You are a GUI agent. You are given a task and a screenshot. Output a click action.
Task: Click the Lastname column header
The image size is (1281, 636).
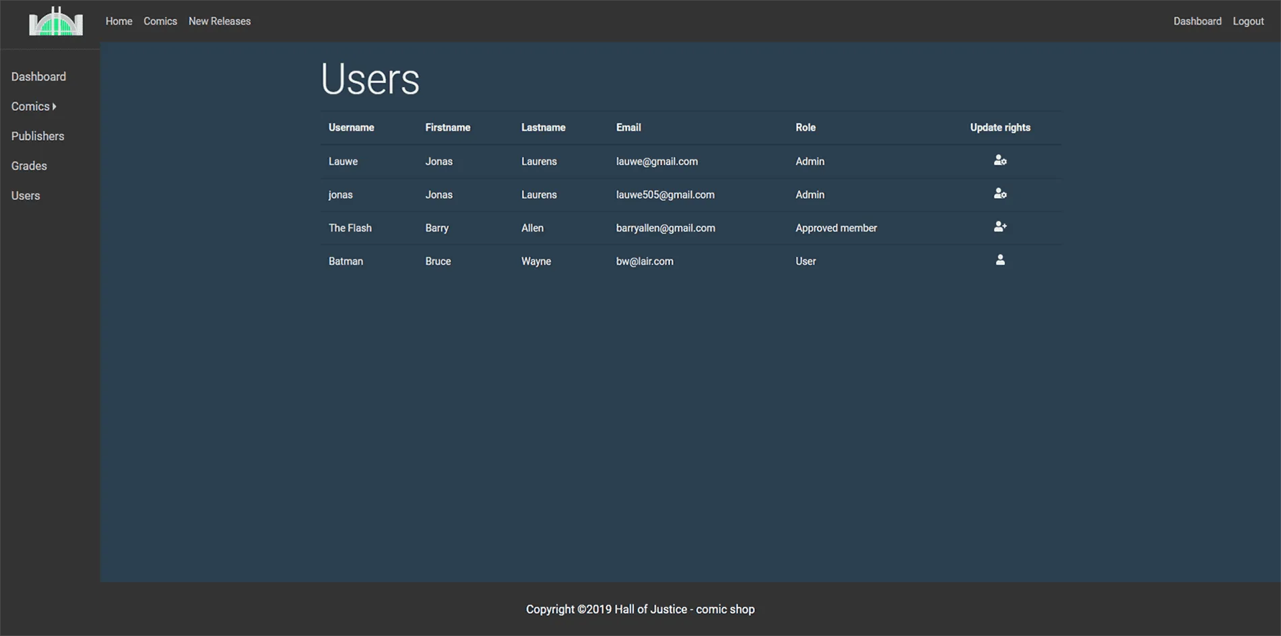544,127
